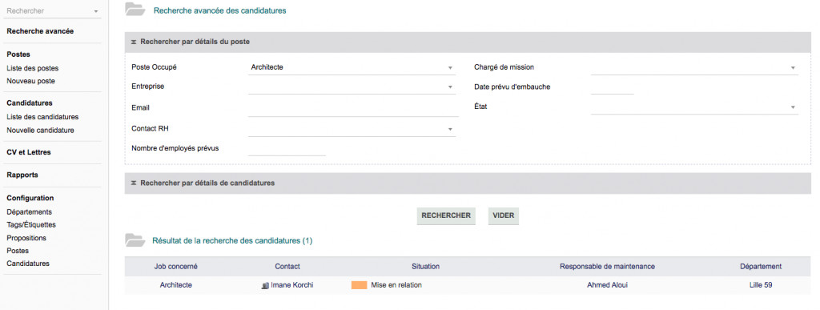Open Postes link under Configuration
The width and height of the screenshot is (820, 310).
click(18, 251)
